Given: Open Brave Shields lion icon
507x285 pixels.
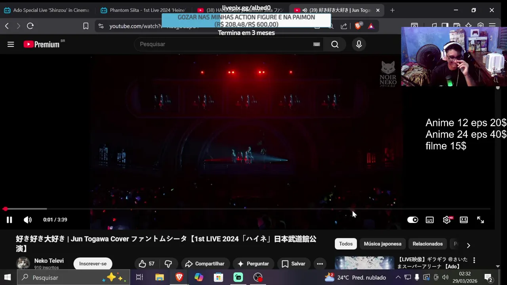Looking at the screenshot, I should (x=358, y=26).
